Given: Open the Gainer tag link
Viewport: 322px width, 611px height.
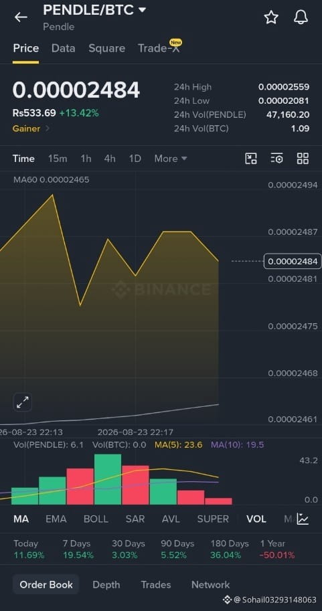Looking at the screenshot, I should tap(31, 128).
